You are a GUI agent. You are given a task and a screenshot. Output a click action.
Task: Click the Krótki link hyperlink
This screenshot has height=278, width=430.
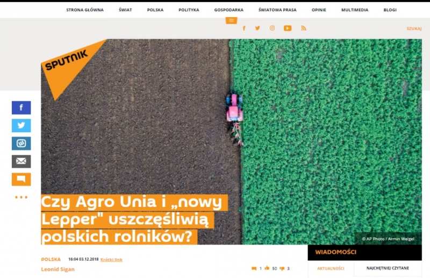tap(111, 260)
